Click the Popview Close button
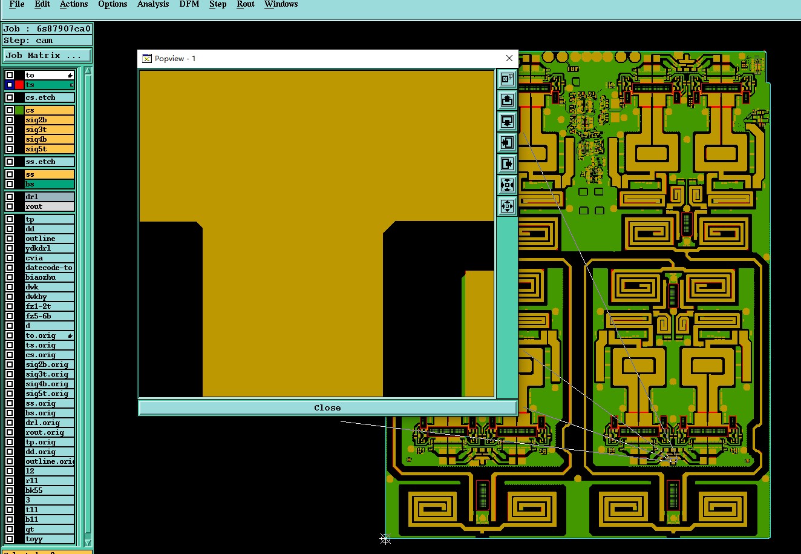 327,407
